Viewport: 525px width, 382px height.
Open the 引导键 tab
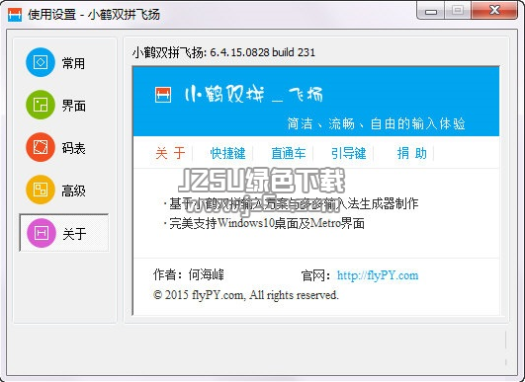point(349,153)
